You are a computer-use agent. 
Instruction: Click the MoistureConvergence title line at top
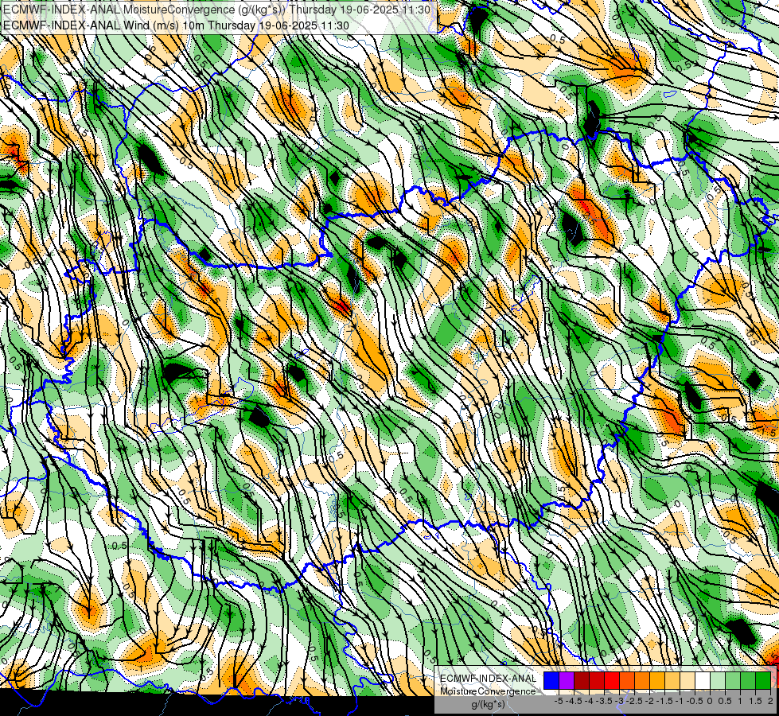[x=217, y=10]
